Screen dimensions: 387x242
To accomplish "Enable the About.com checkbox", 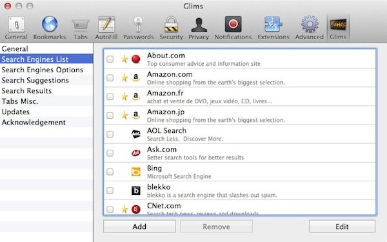I will pyautogui.click(x=110, y=59).
